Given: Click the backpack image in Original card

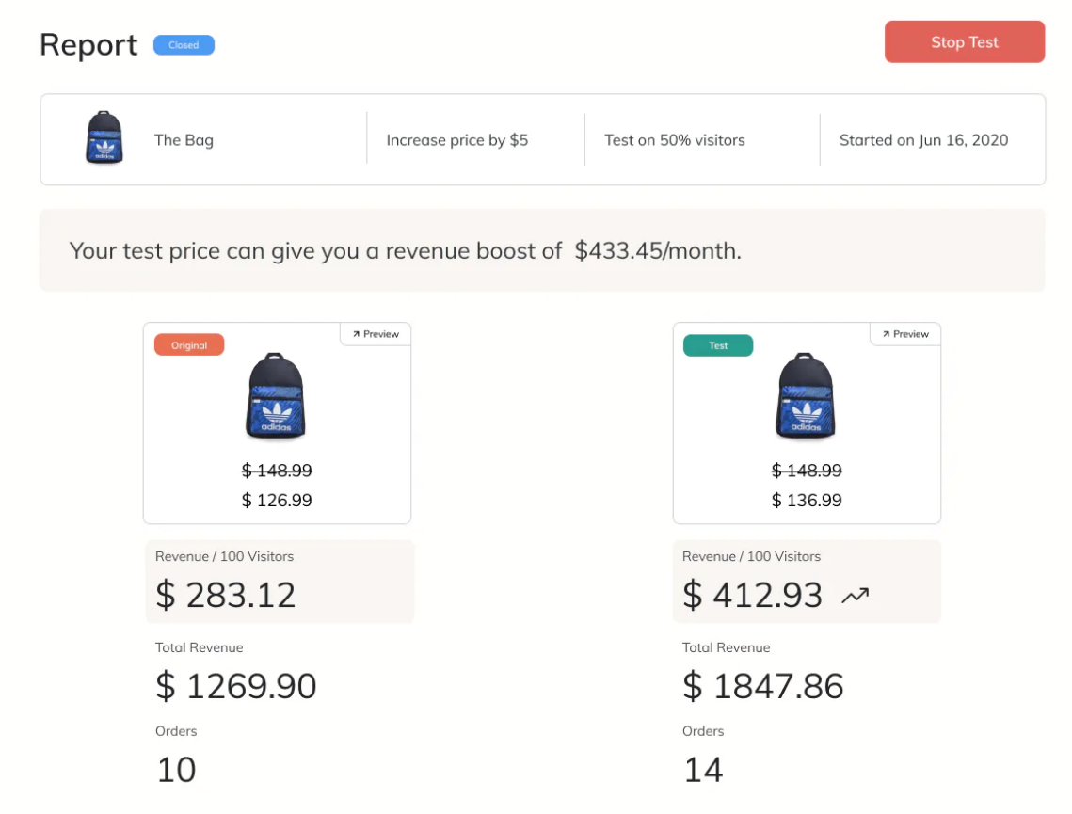Looking at the screenshot, I should 276,395.
